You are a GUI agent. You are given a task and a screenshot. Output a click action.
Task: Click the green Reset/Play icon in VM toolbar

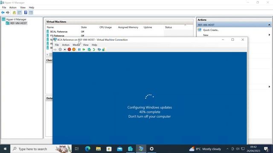[x=84, y=49]
